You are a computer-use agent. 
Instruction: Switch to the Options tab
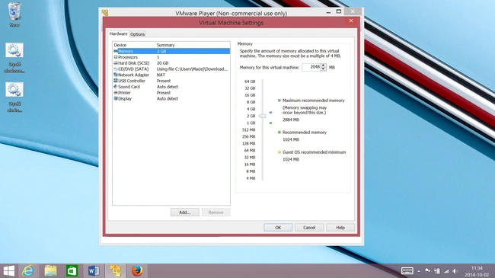click(x=137, y=34)
